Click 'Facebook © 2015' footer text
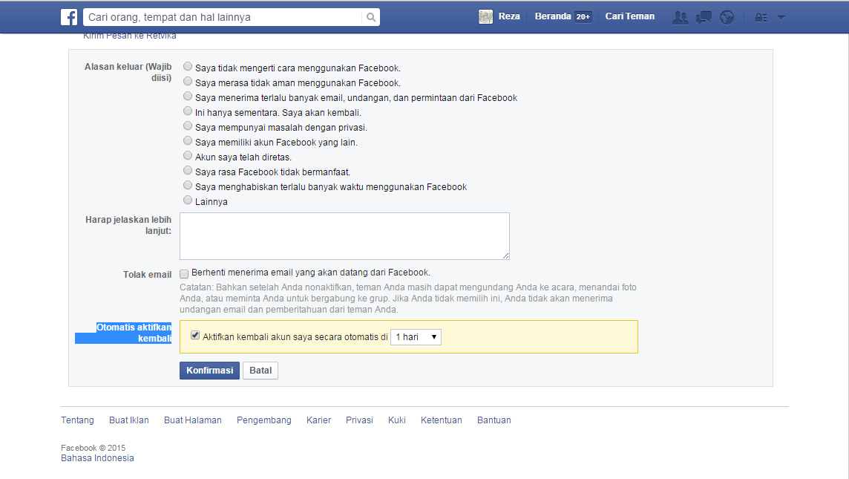This screenshot has width=849, height=479. [93, 448]
